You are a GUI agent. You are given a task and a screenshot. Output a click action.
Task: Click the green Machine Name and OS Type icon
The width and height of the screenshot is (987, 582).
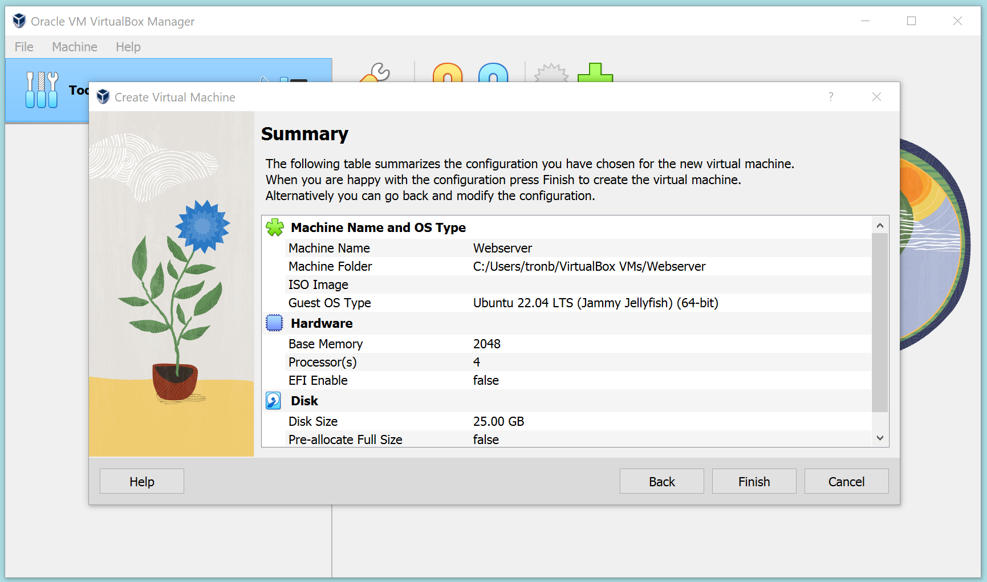275,227
